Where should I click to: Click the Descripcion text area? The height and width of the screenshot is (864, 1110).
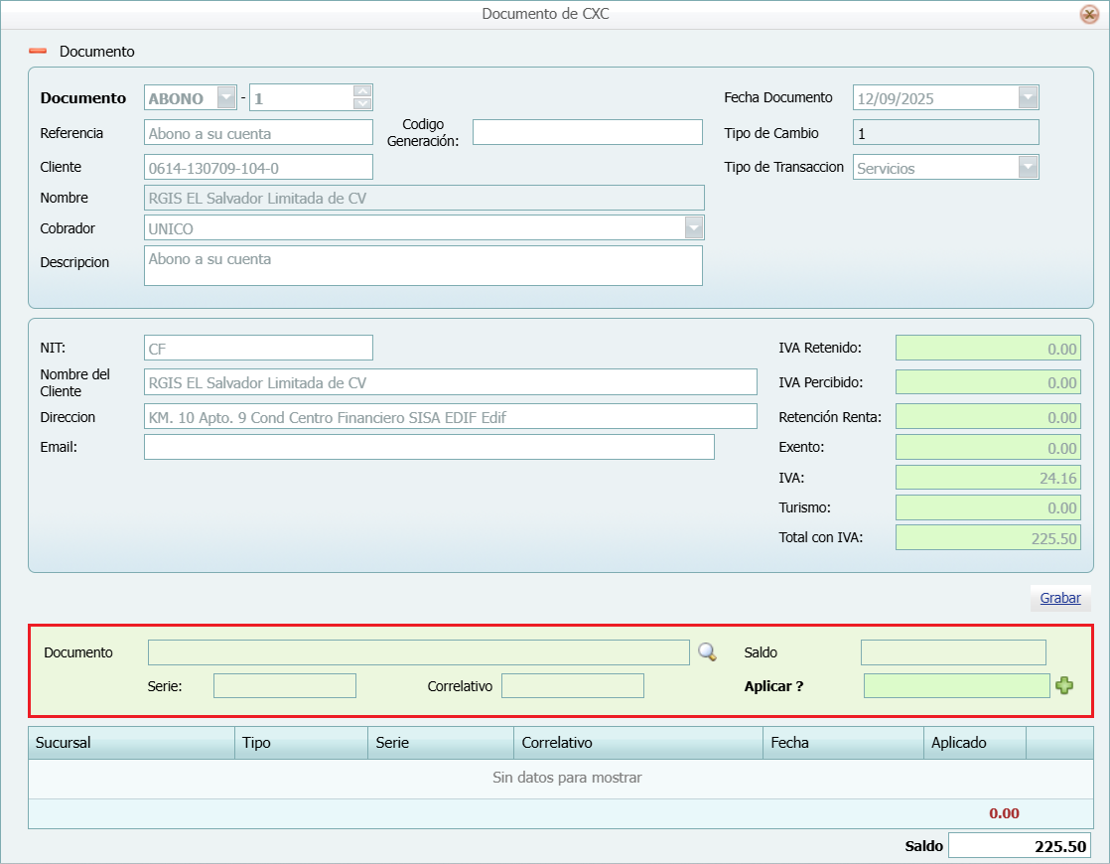[x=423, y=265]
